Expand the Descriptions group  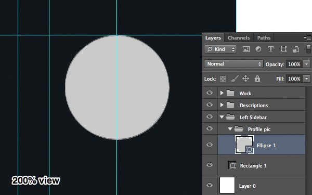click(222, 105)
